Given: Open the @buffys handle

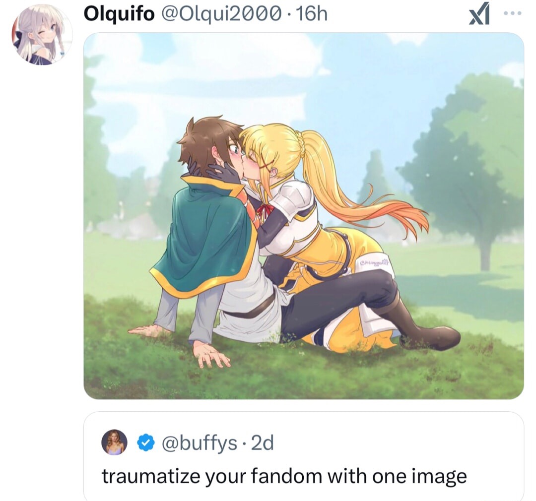Looking at the screenshot, I should [x=199, y=443].
